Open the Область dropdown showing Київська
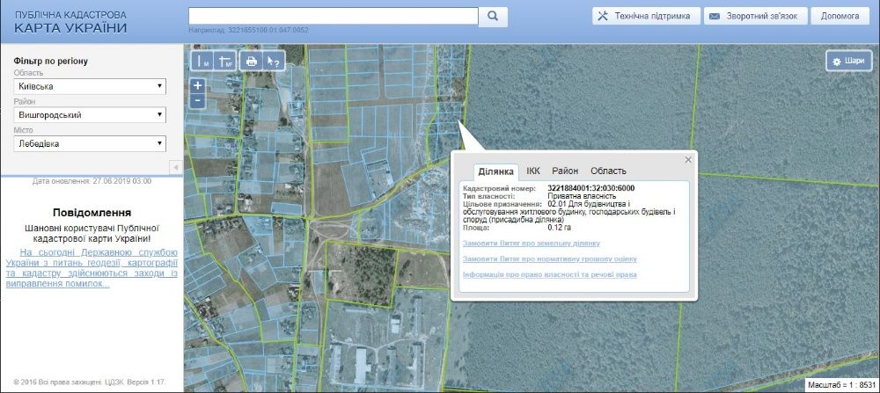880x393 pixels. point(90,86)
